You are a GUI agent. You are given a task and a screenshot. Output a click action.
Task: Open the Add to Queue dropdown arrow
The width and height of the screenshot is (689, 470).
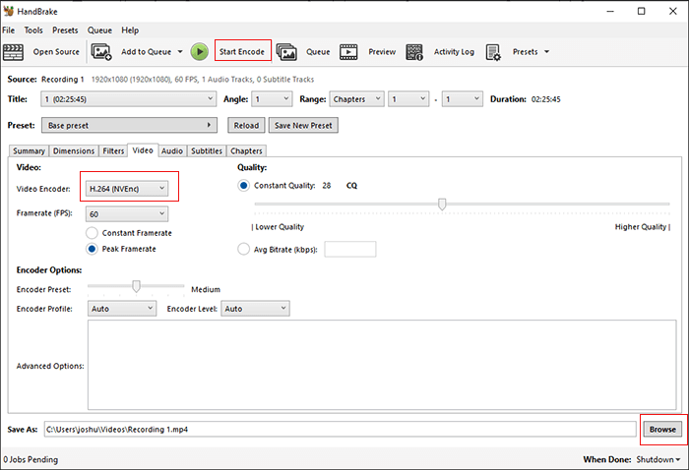coord(180,52)
